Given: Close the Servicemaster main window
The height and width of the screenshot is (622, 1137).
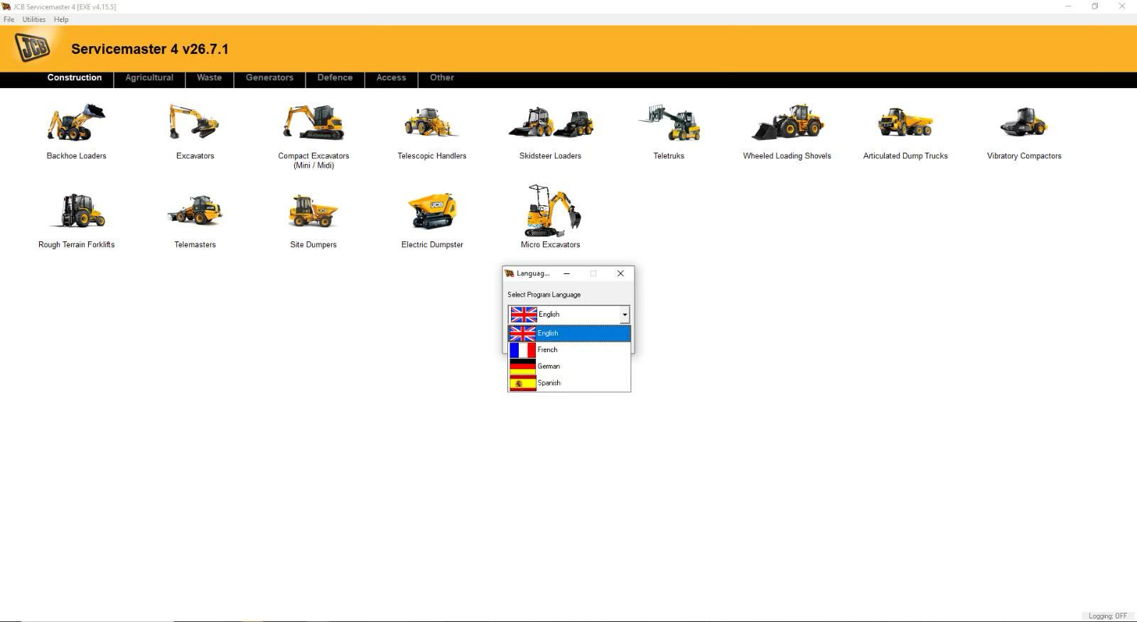Looking at the screenshot, I should 1122,6.
